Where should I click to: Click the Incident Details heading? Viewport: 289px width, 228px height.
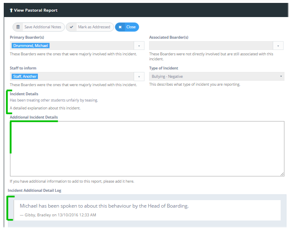(x=24, y=94)
